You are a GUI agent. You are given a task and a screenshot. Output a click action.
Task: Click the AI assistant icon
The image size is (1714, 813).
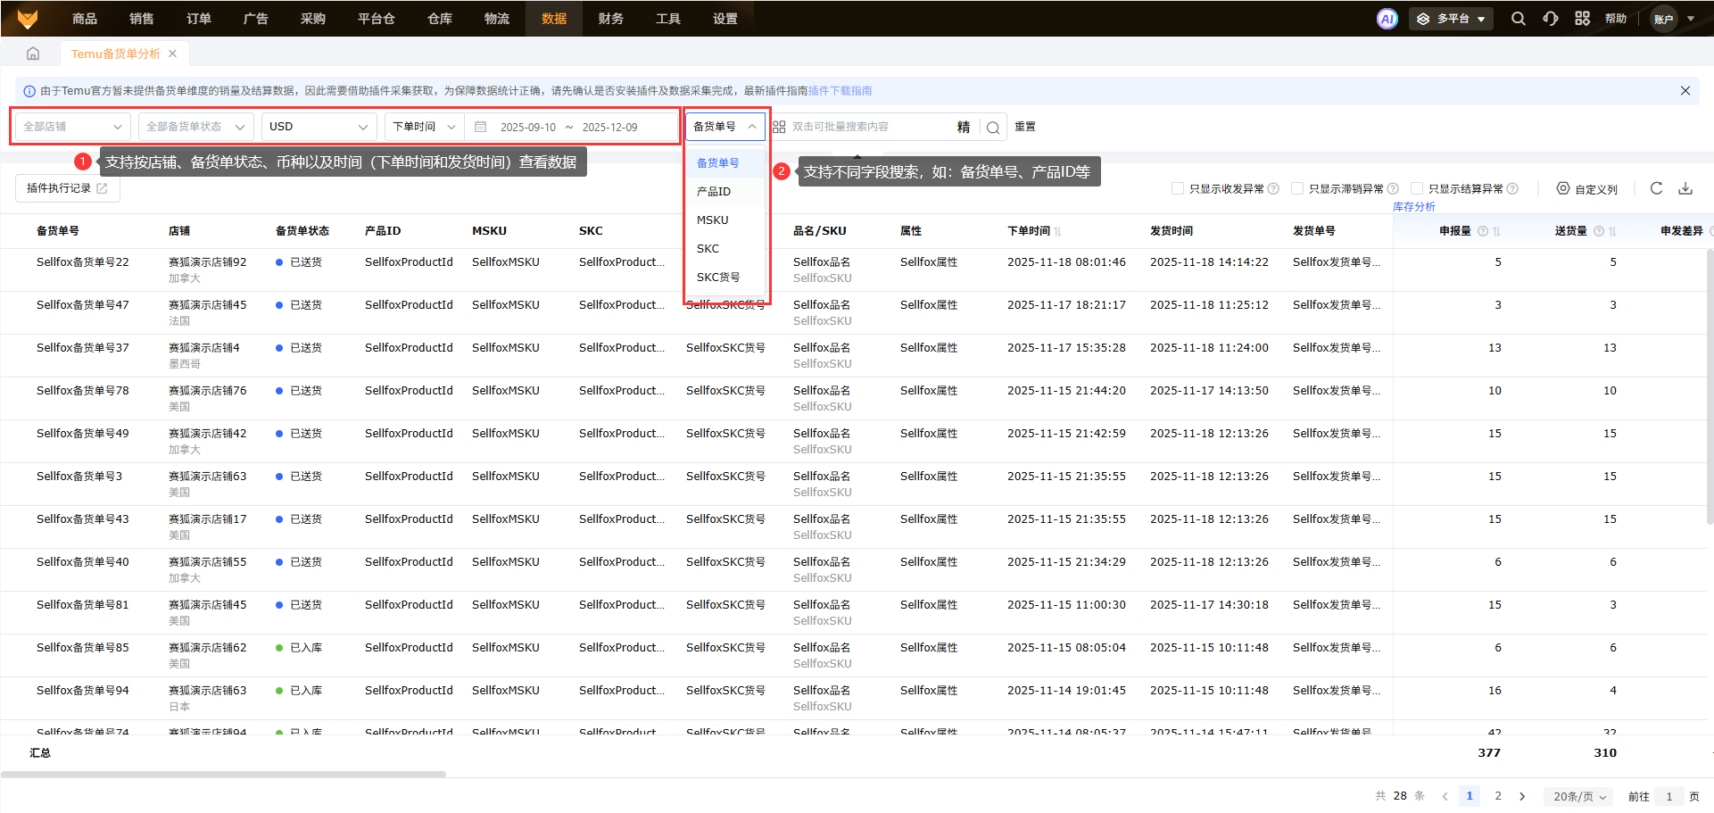(x=1387, y=19)
